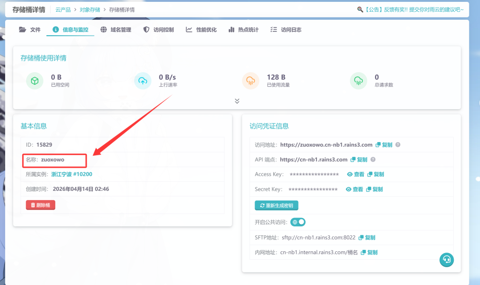Open the customer support headset icon
The width and height of the screenshot is (480, 285).
(x=447, y=259)
